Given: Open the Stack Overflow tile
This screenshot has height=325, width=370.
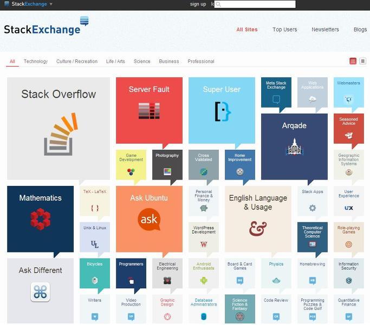Looking at the screenshot, I should pos(59,128).
